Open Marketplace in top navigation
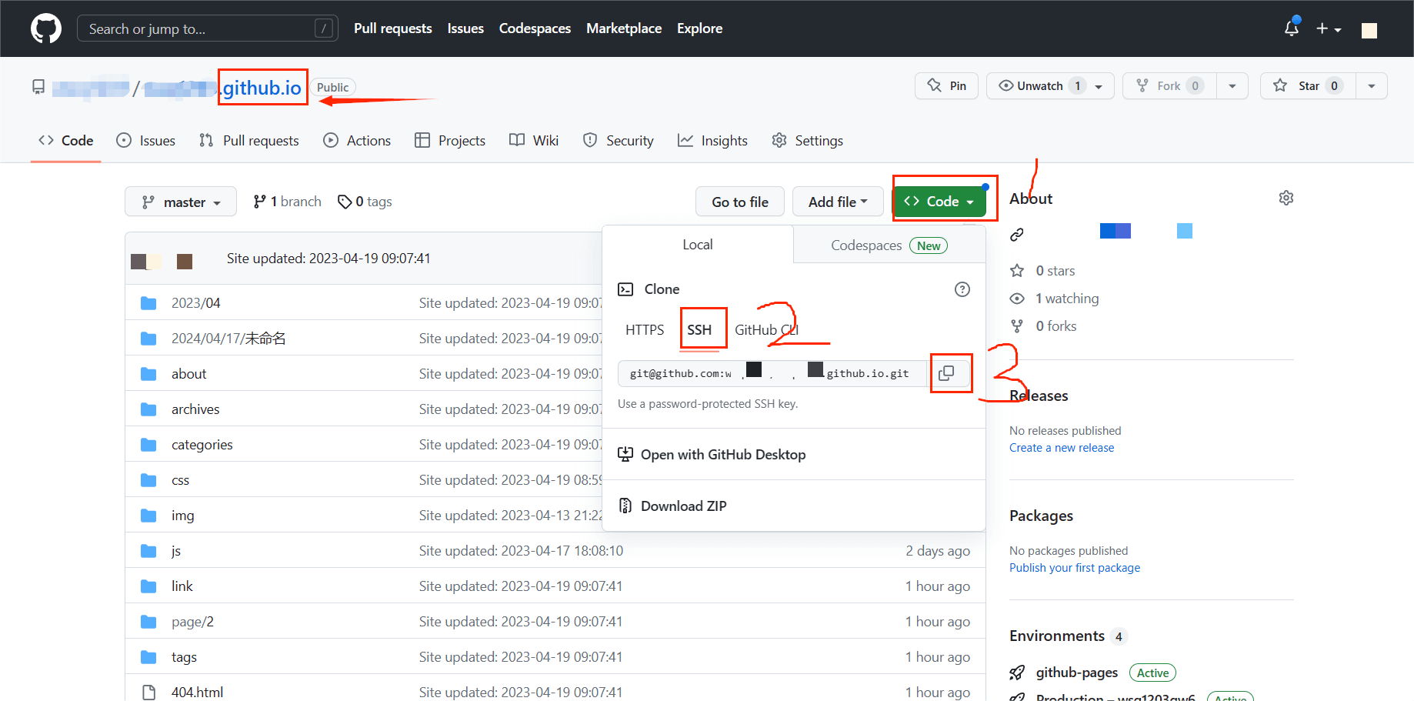 point(624,28)
